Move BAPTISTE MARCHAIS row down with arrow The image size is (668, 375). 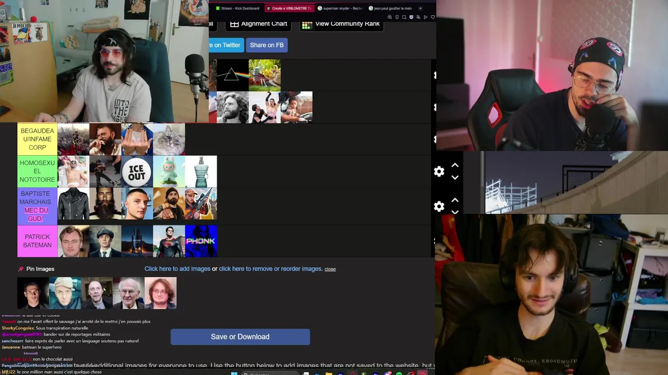[x=455, y=212]
